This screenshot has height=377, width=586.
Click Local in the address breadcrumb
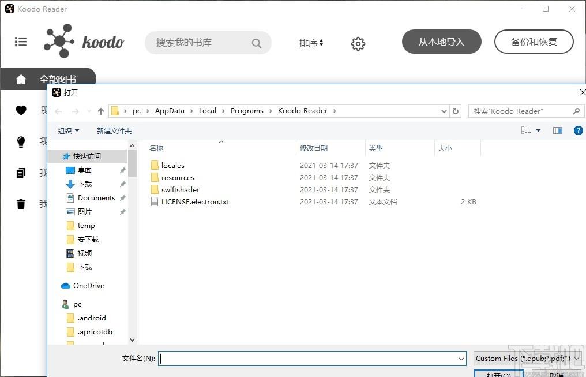(208, 111)
